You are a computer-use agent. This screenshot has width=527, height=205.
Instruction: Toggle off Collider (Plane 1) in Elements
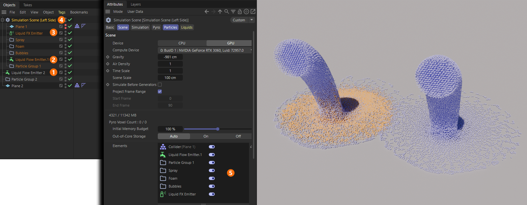tap(212, 147)
